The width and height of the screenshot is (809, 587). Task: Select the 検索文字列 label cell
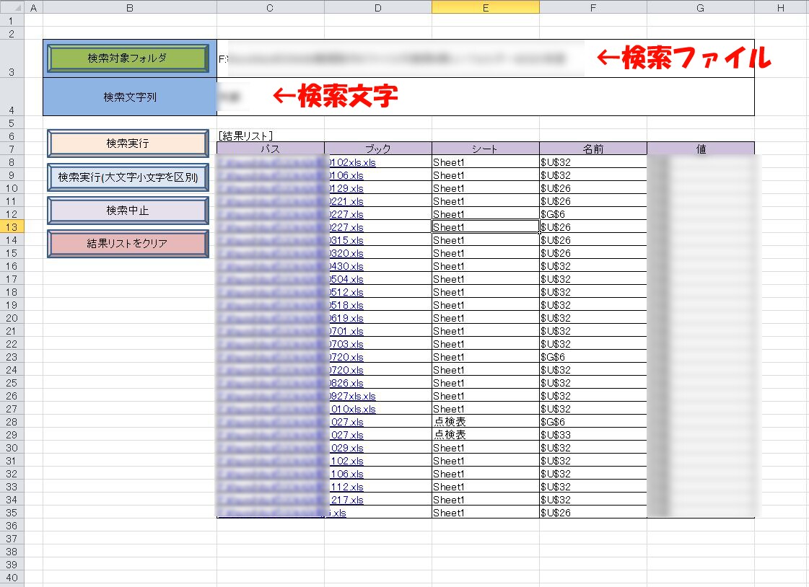[x=129, y=97]
